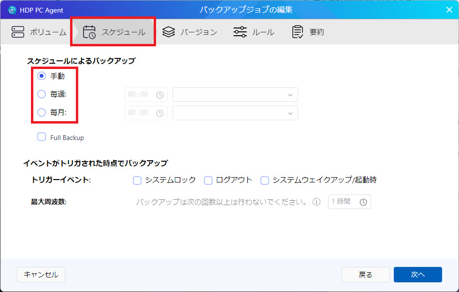
Task: Click the Summary clipboard icon
Action: pos(298,32)
